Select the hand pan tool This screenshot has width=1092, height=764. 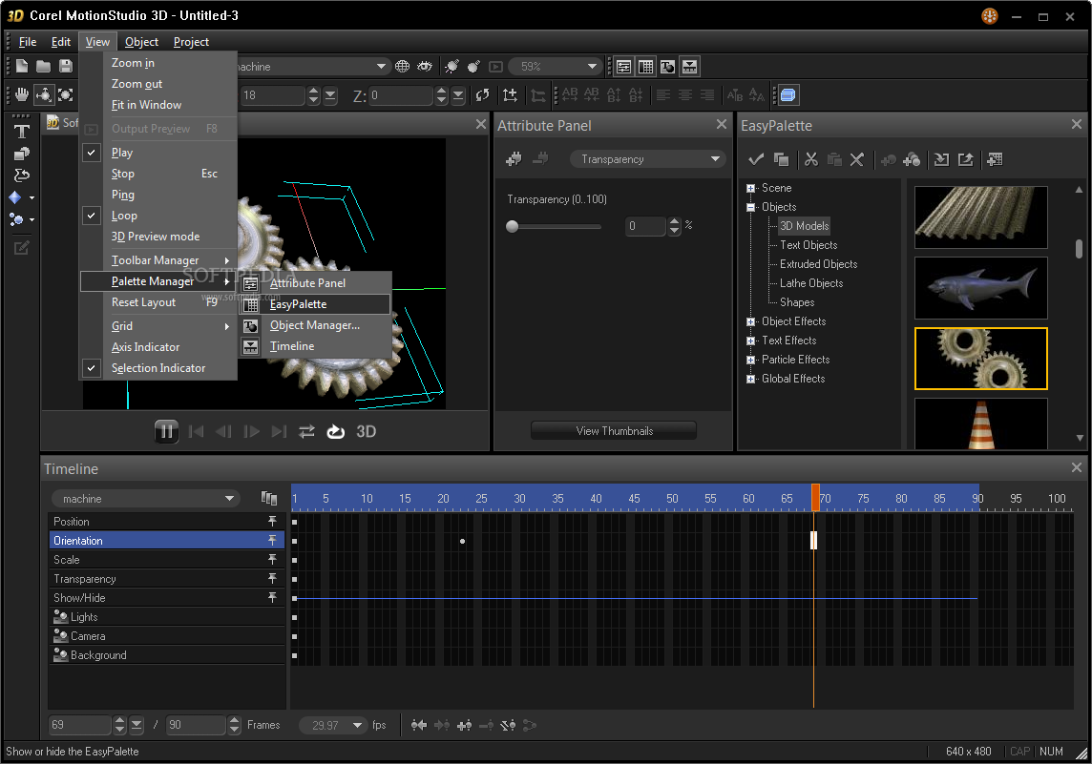[x=22, y=94]
